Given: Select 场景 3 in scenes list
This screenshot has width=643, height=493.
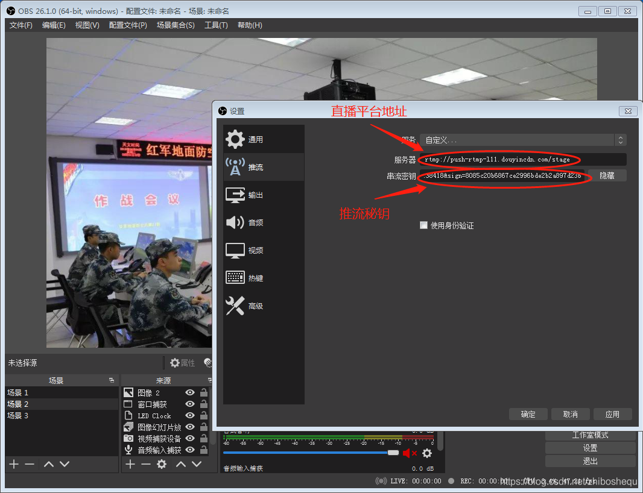Looking at the screenshot, I should pos(62,415).
